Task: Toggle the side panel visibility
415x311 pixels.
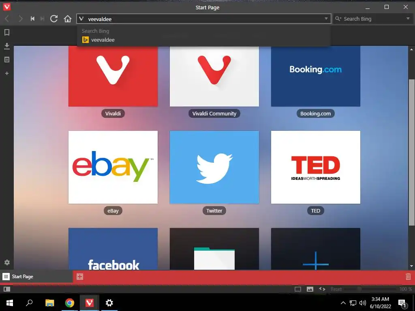Action: (x=7, y=289)
